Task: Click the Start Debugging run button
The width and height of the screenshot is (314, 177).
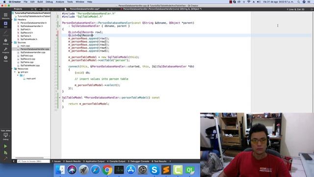Action: [x=5, y=153]
